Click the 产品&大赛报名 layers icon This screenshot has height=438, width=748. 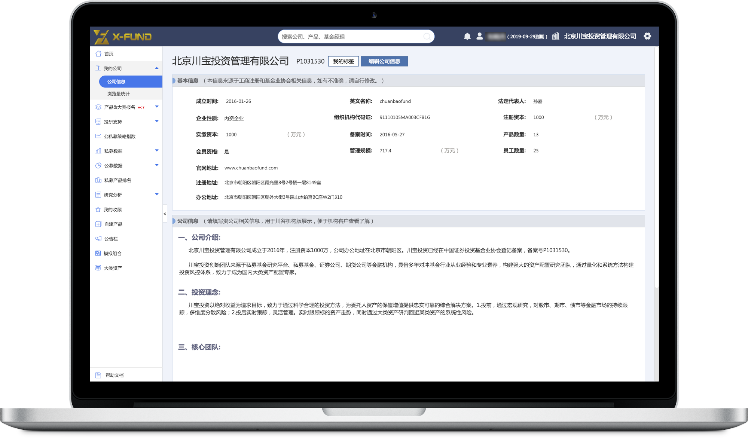[x=98, y=107]
